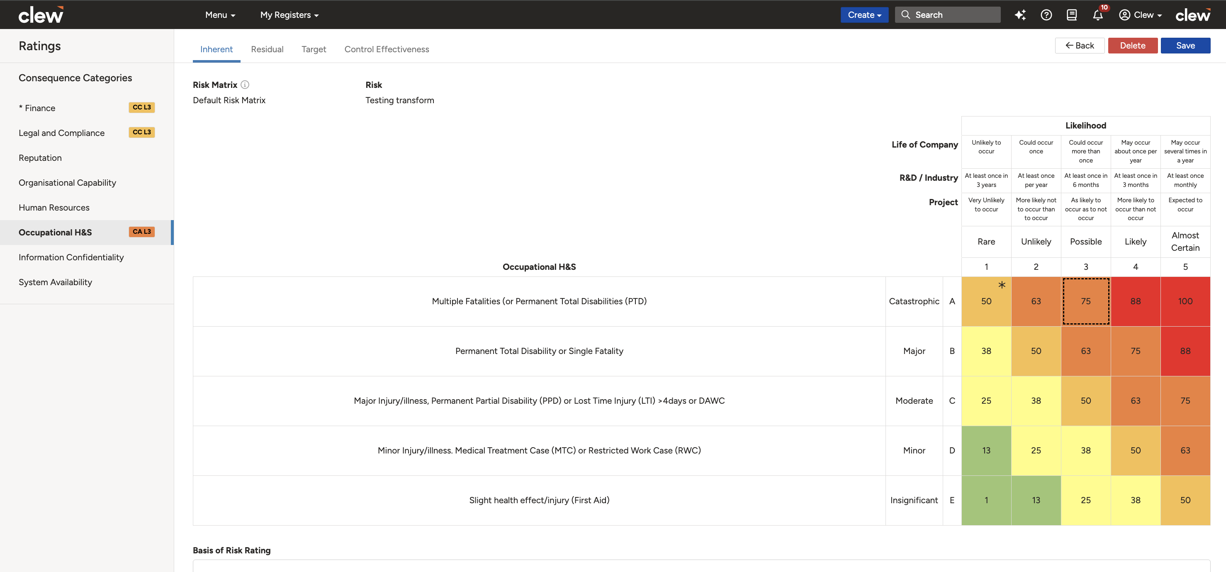Click the blue Save button

tap(1185, 46)
